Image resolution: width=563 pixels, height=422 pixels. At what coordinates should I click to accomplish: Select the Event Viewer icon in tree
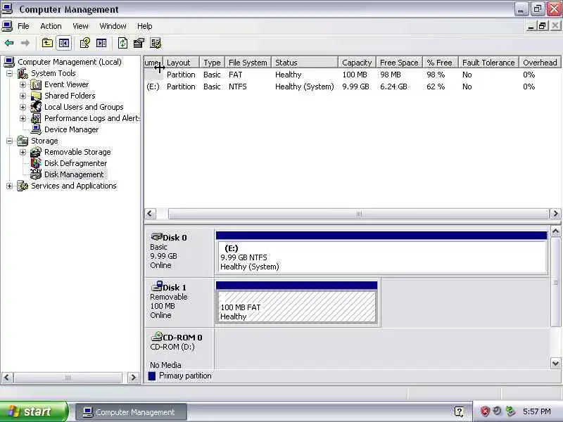tap(36, 84)
